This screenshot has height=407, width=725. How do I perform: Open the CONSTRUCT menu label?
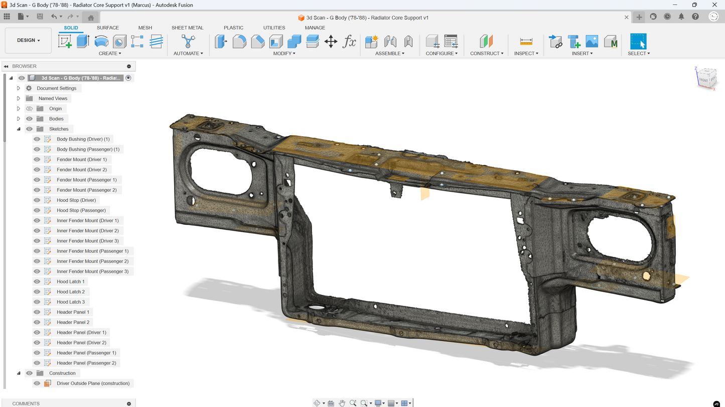pyautogui.click(x=486, y=54)
